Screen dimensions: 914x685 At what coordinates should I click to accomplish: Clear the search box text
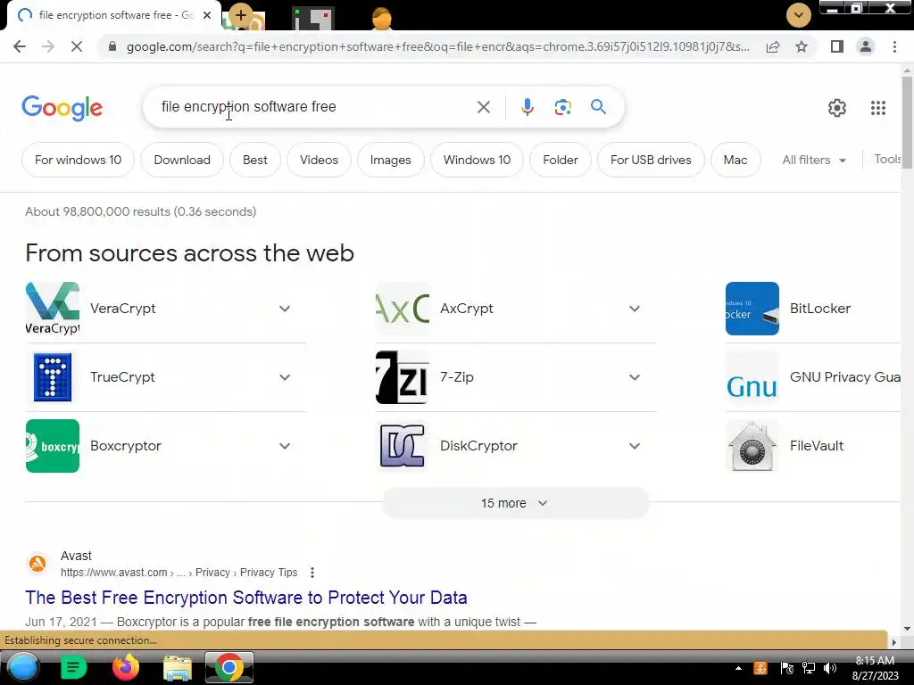pos(483,107)
